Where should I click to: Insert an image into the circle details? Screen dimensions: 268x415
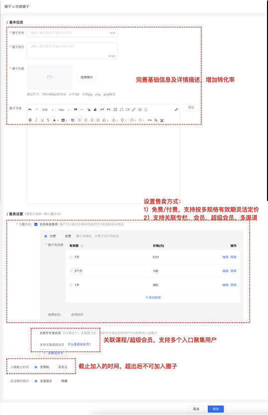115,110
